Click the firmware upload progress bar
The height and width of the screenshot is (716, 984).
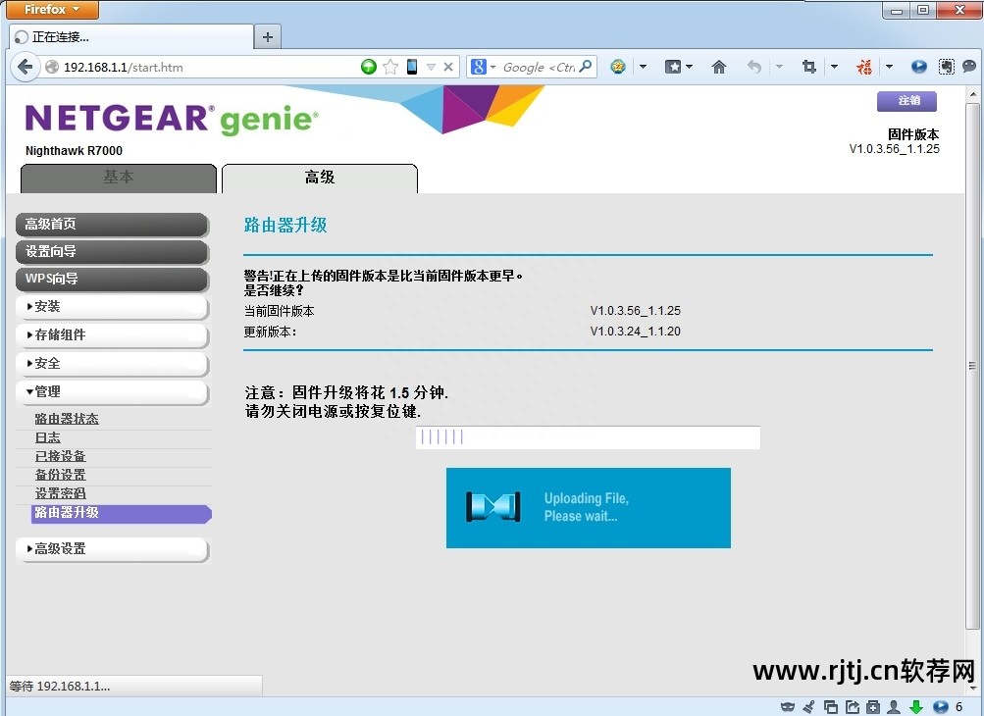click(588, 437)
